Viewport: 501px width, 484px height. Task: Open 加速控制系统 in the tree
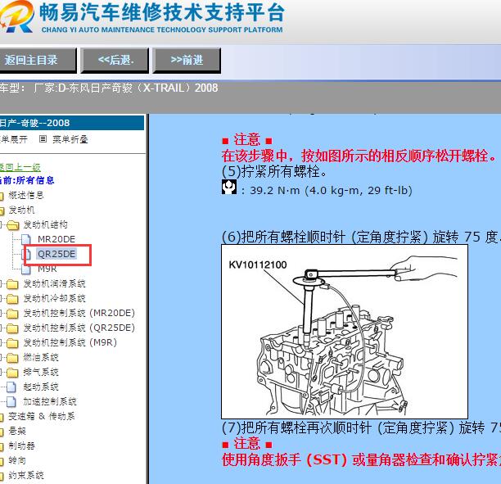pyautogui.click(x=50, y=401)
